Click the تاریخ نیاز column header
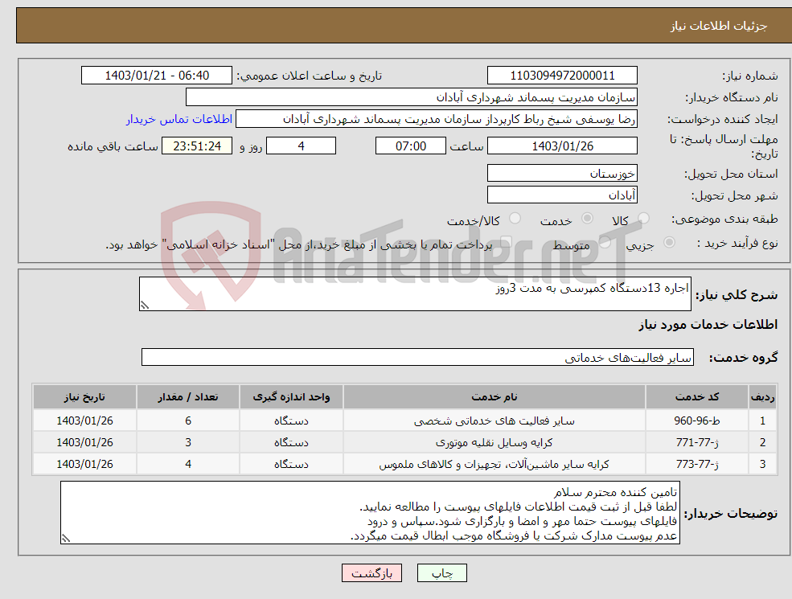 [x=85, y=397]
